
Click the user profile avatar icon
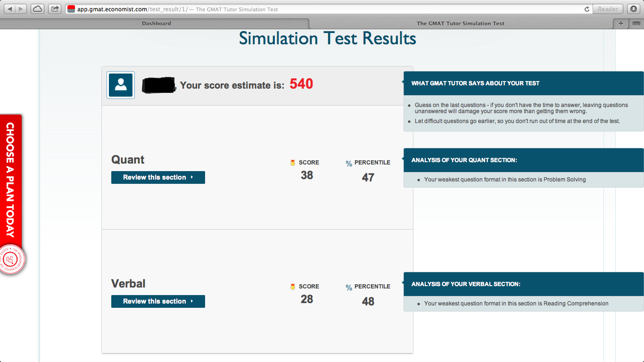click(x=121, y=85)
